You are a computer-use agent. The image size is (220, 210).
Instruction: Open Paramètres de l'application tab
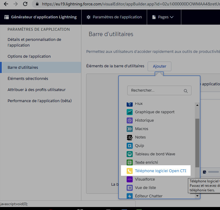tap(114, 17)
